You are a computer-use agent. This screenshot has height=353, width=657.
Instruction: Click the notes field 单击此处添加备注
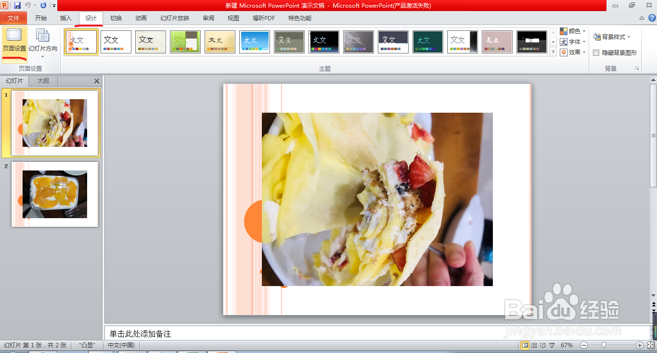tap(377, 333)
